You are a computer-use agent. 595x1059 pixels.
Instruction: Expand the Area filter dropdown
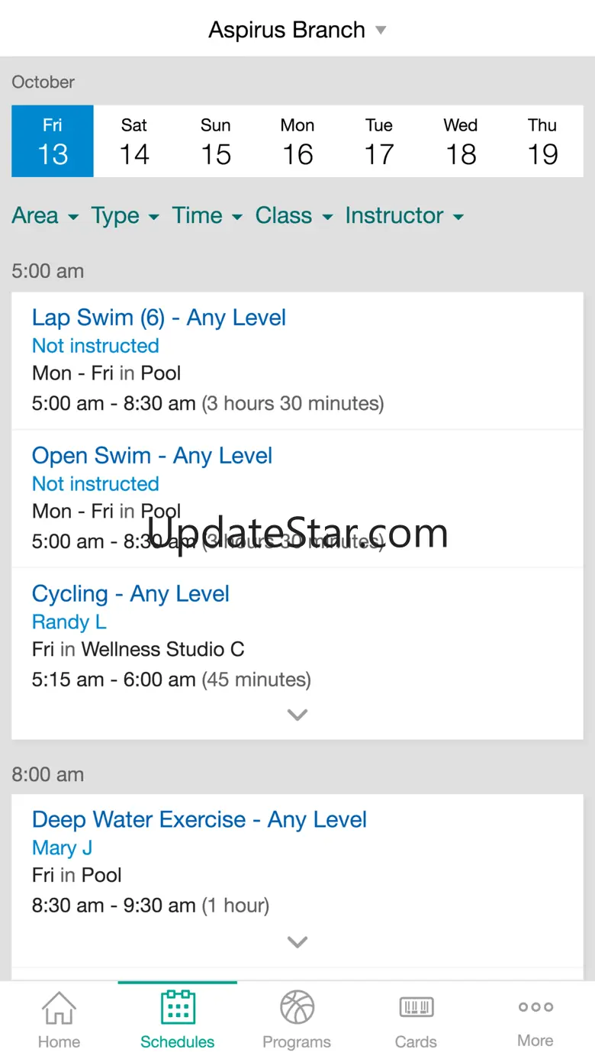click(45, 215)
